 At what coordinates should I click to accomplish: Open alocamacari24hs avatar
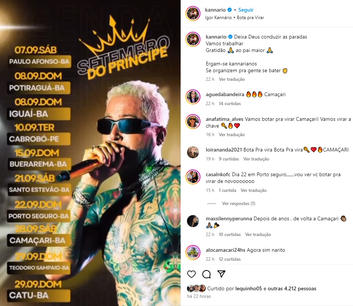pyautogui.click(x=193, y=253)
